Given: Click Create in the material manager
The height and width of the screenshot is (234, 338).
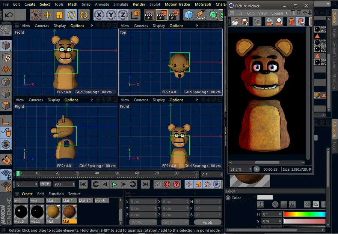Looking at the screenshot, I should tap(27, 194).
